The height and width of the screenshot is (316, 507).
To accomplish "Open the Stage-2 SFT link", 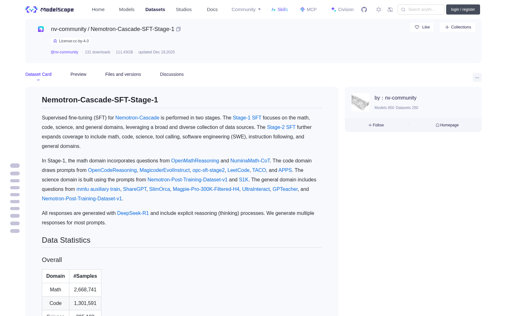I will click(x=281, y=127).
